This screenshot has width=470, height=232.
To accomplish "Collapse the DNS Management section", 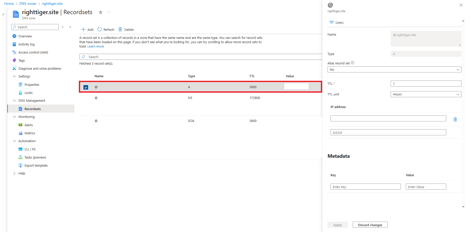I will click(14, 100).
